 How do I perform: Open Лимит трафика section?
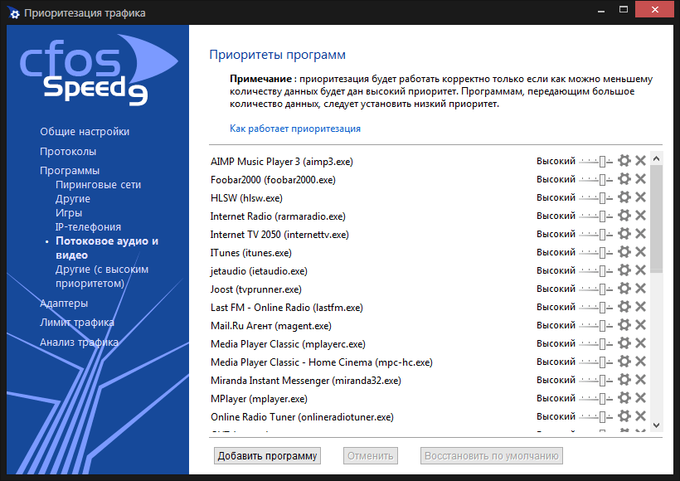pos(77,323)
